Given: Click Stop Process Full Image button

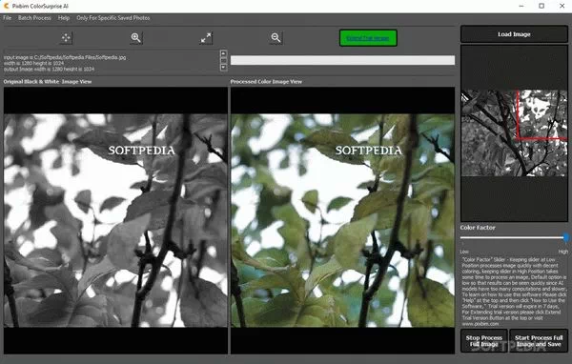Looking at the screenshot, I should [483, 341].
